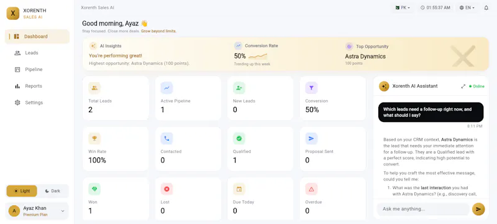Click the 'Good morning, Ayaz' greeting
The width and height of the screenshot is (497, 224).
click(x=115, y=23)
